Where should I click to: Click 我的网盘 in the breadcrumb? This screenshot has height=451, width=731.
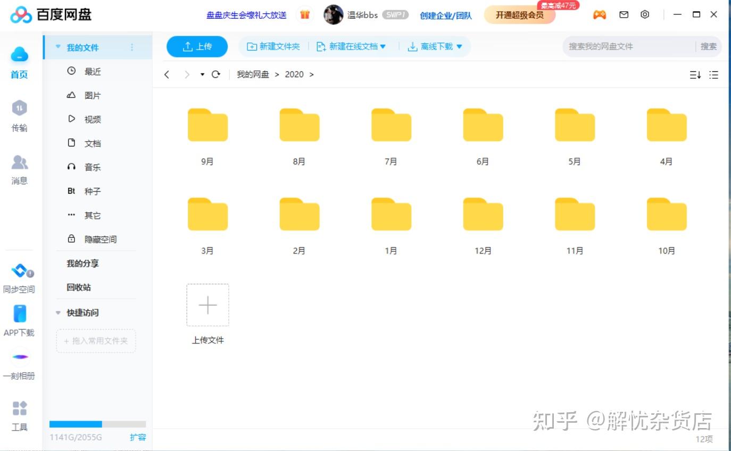(253, 75)
